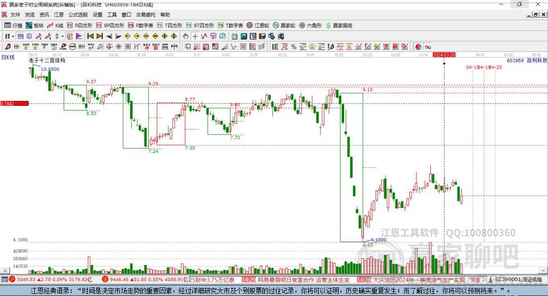Select the zigzag wave line tool
548x296 pixels.
click(233, 46)
